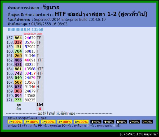159x137 pixels.
Task: Select result 421 in row 163
Action: 18,65
